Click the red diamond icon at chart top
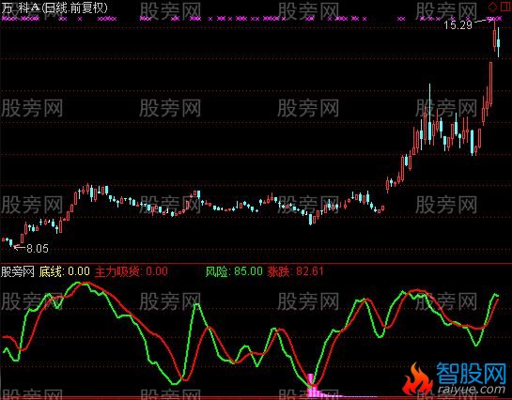The image size is (512, 400). [x=492, y=7]
